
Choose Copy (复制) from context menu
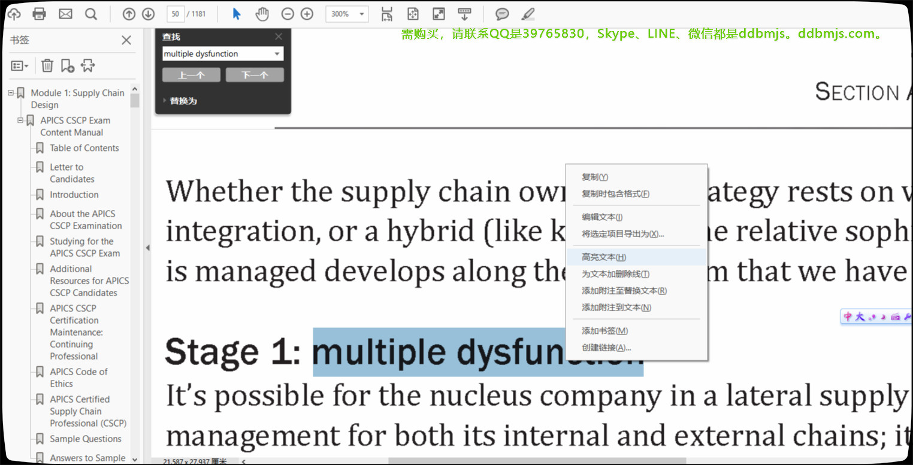coord(636,177)
